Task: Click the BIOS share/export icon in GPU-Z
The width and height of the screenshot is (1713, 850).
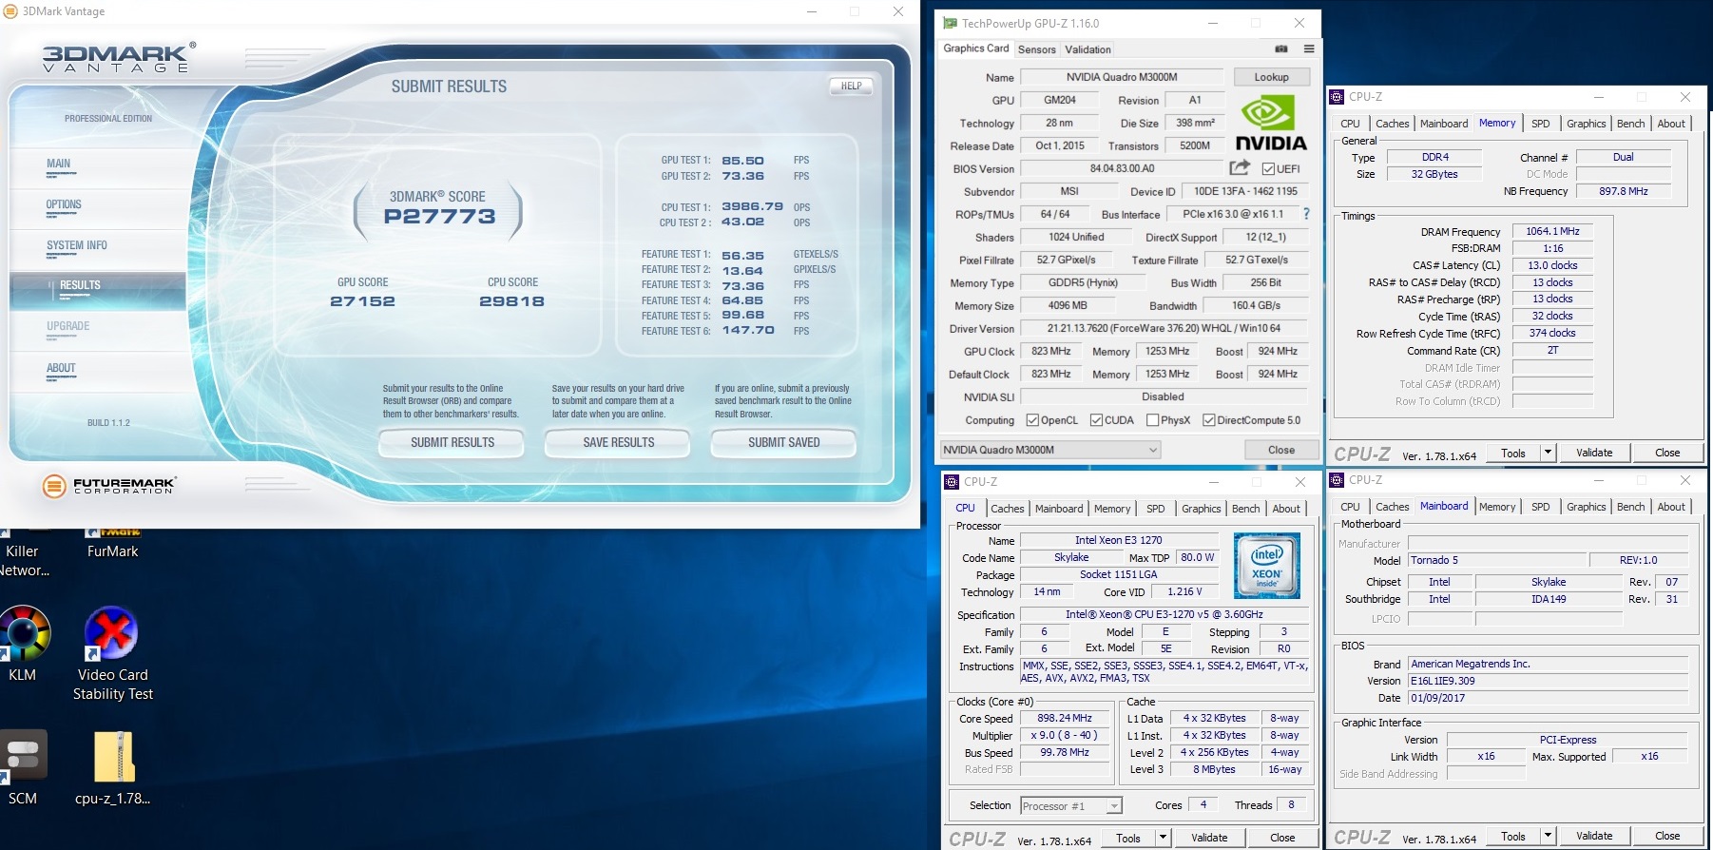Action: [1239, 168]
